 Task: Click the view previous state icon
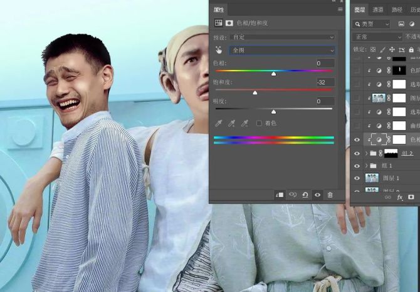point(293,195)
